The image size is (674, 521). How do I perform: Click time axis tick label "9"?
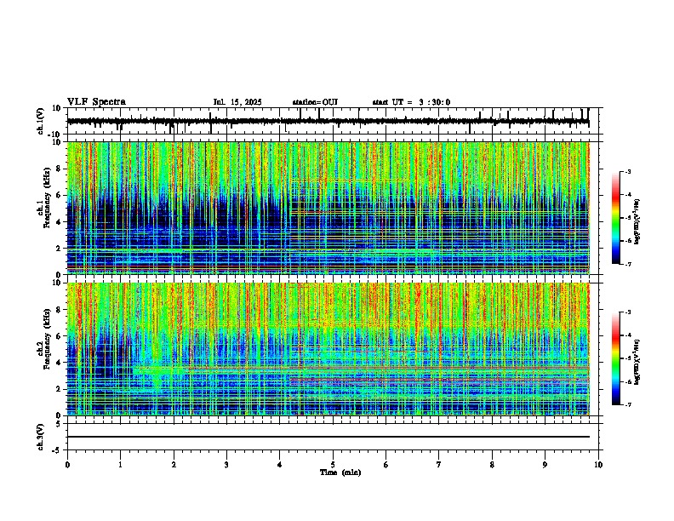pyautogui.click(x=545, y=465)
